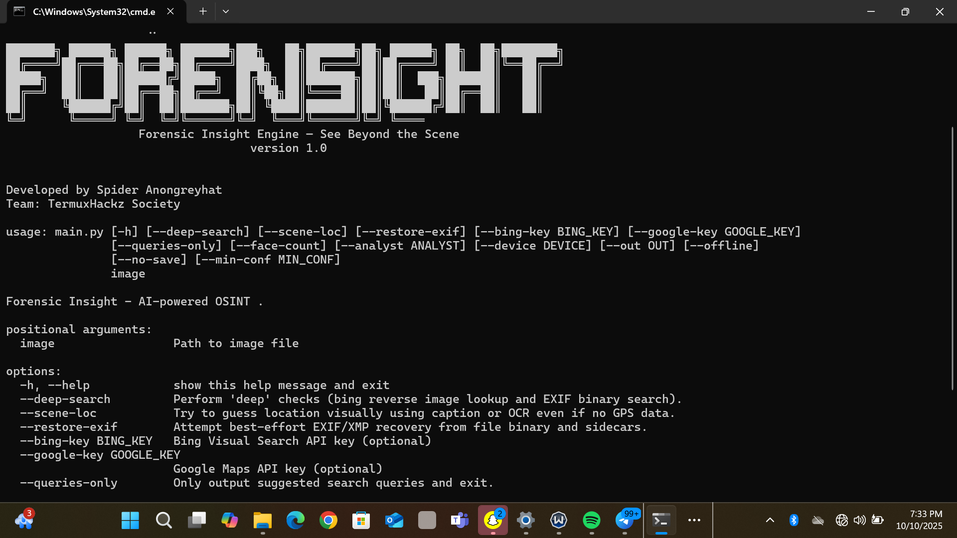Viewport: 957px width, 538px height.
Task: Open a new terminal tab
Action: click(x=202, y=11)
